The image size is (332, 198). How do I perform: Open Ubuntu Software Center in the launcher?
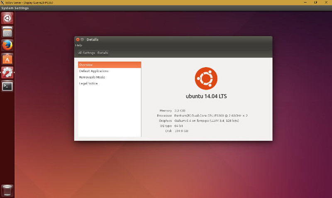pyautogui.click(x=7, y=59)
